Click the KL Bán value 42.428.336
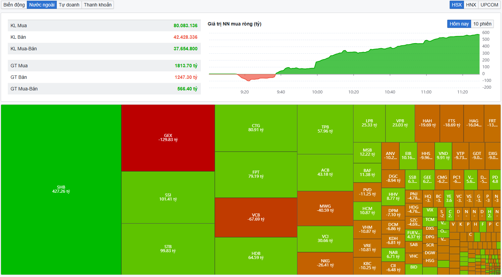 click(x=186, y=37)
